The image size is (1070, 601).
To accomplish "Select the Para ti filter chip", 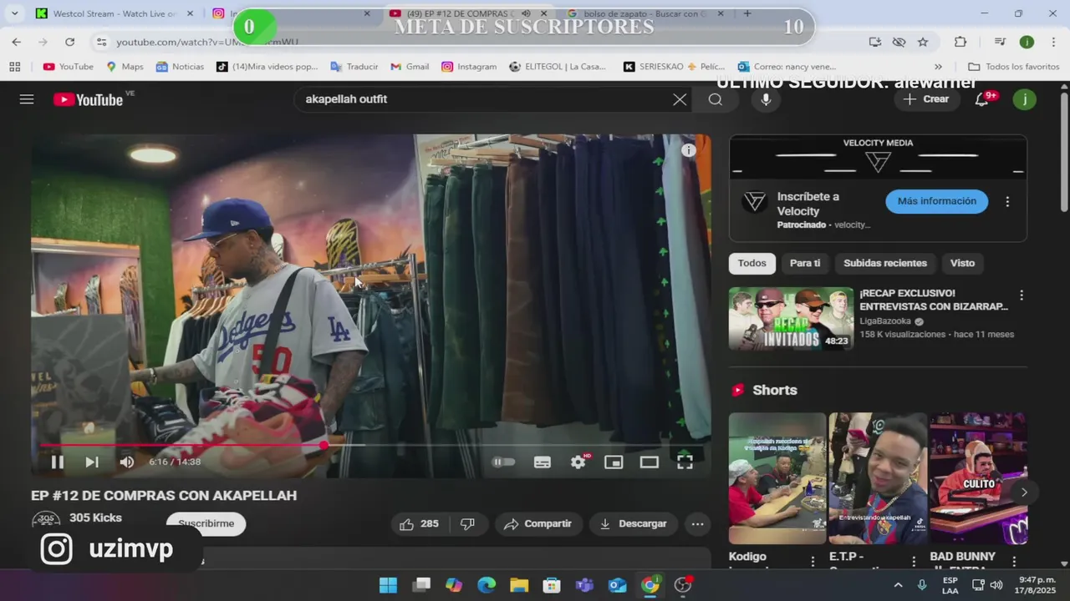I will click(x=805, y=263).
